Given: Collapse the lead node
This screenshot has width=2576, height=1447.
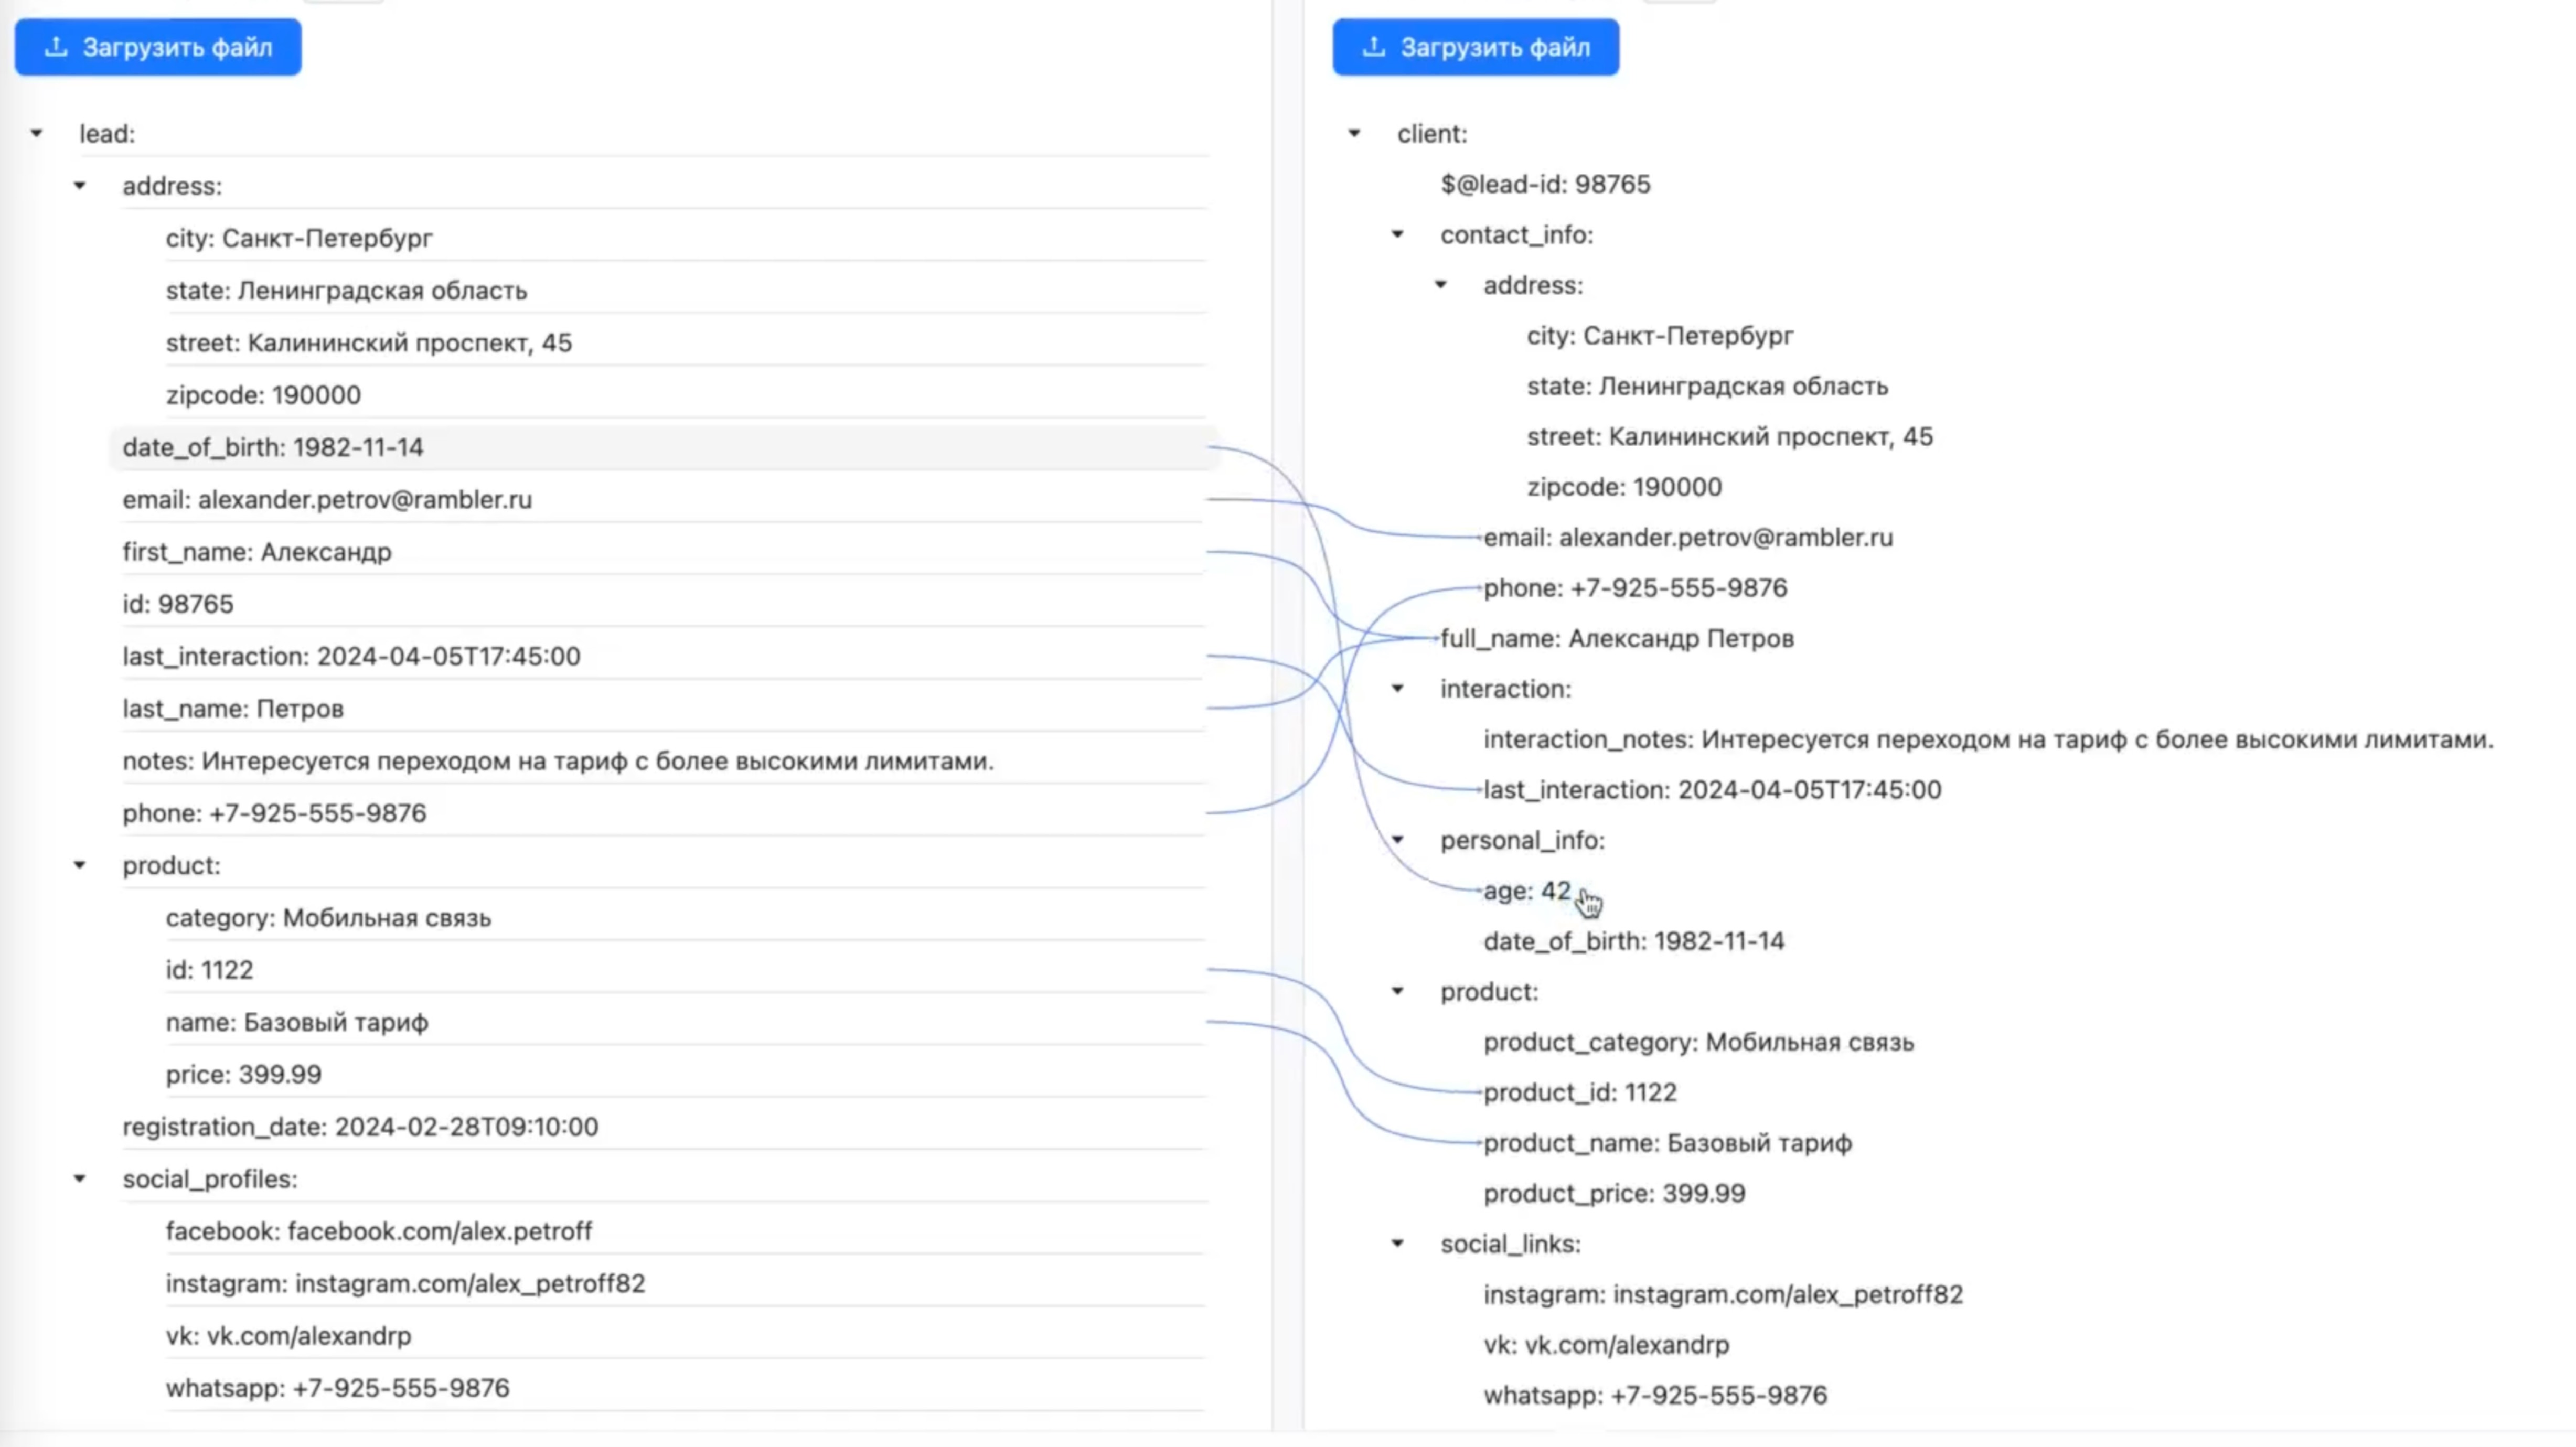Looking at the screenshot, I should 36,133.
